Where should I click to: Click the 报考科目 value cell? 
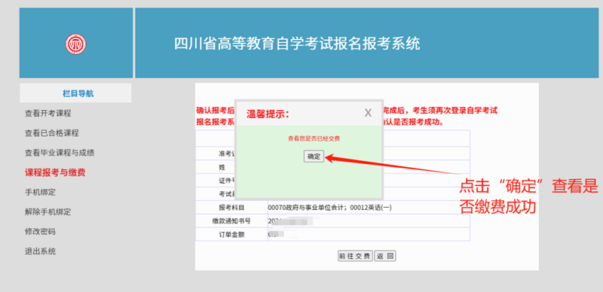369,208
